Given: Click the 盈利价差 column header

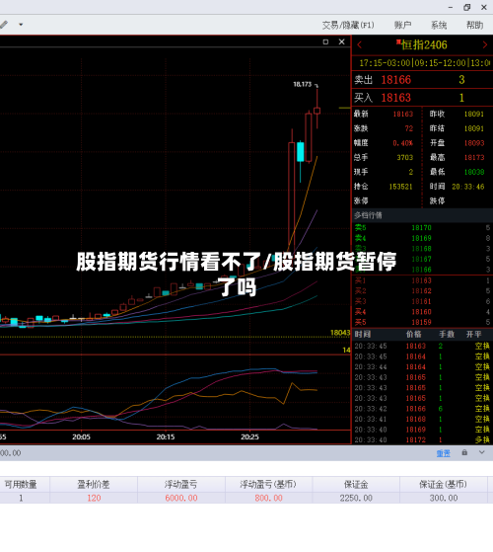Looking at the screenshot, I should click(x=94, y=485).
